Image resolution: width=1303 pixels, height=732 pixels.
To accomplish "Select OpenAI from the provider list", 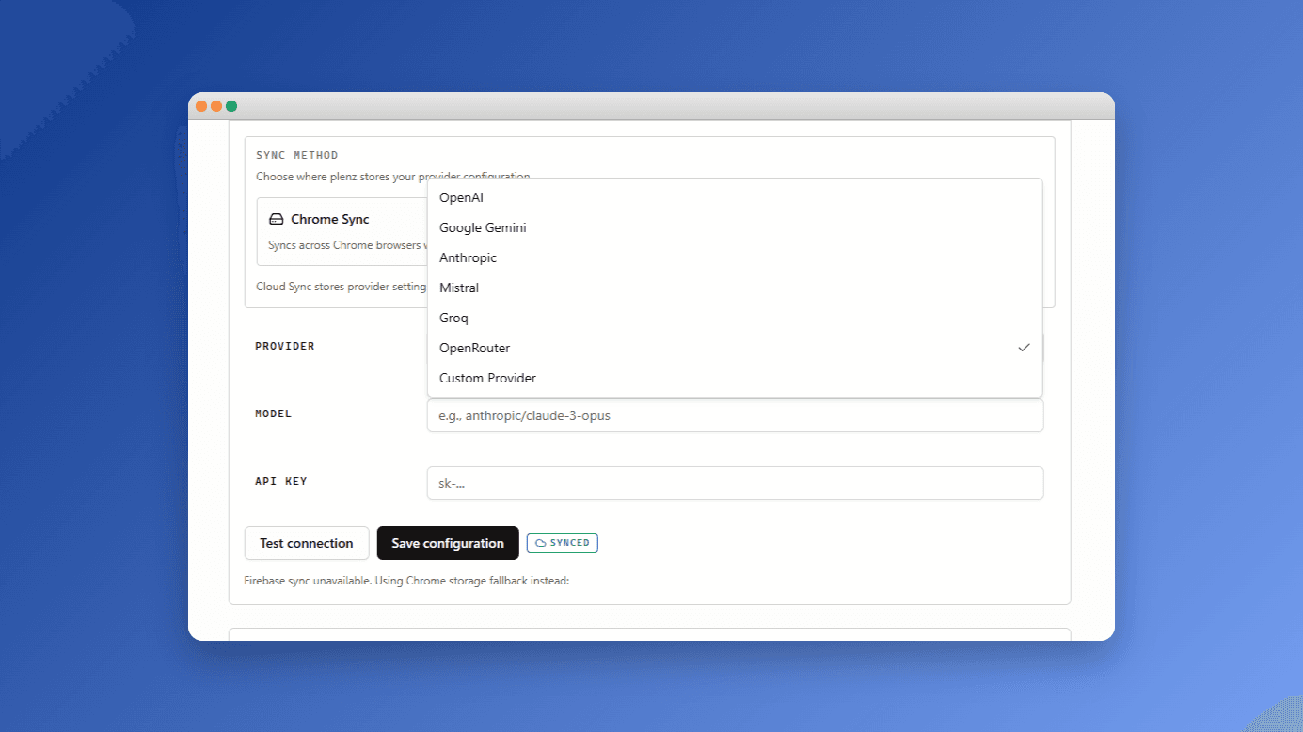I will pos(735,197).
